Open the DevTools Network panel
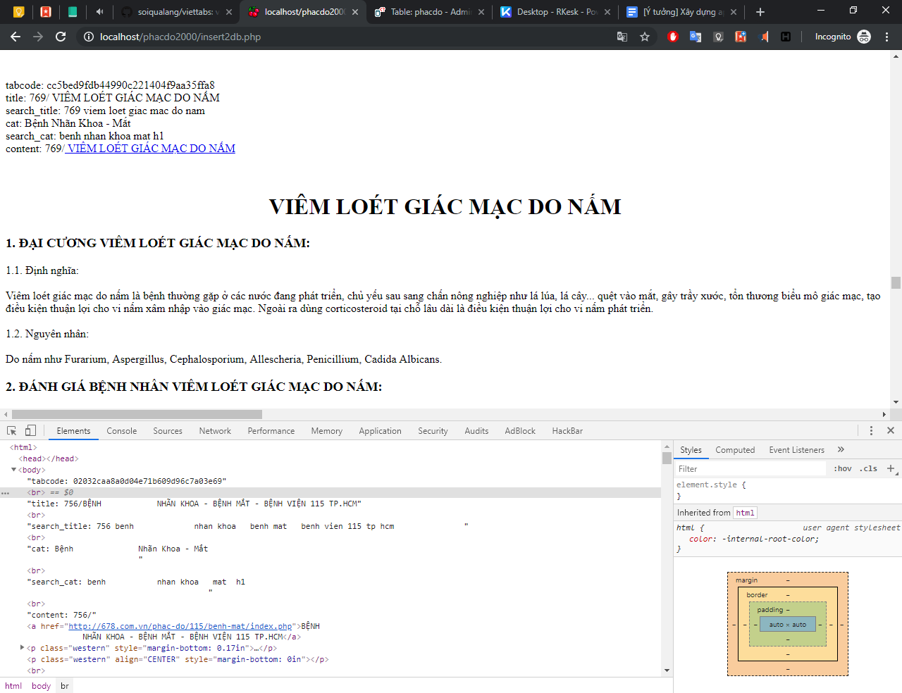Viewport: 902px width, 693px height. point(215,431)
